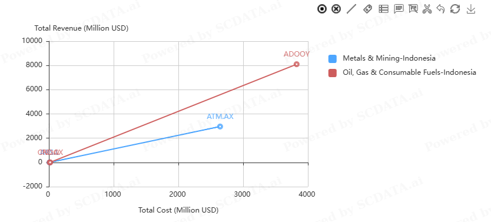
Task: Click the show annotations speech-bubble icon
Action: point(399,9)
